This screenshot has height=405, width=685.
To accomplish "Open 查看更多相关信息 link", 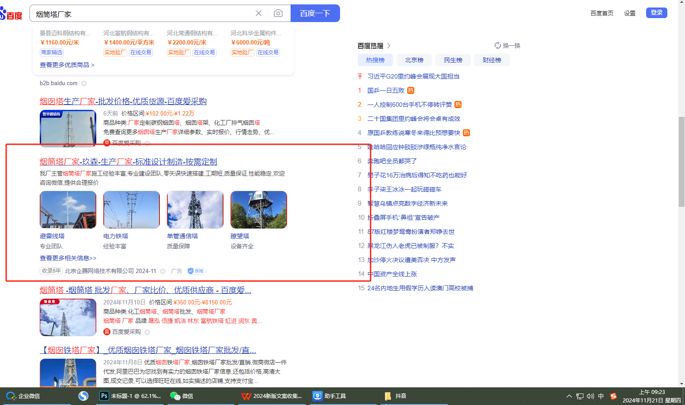I will (x=68, y=258).
